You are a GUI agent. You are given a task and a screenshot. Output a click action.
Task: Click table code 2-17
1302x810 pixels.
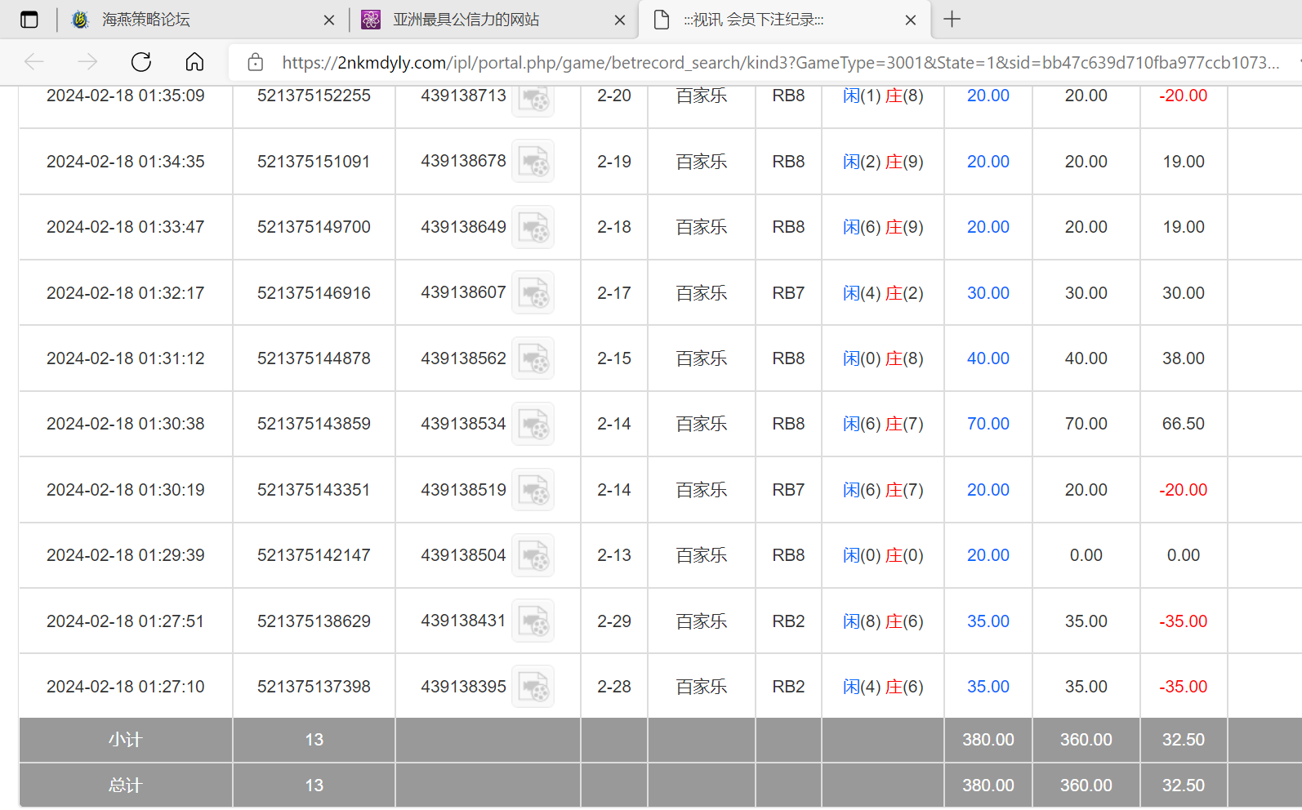tap(614, 293)
